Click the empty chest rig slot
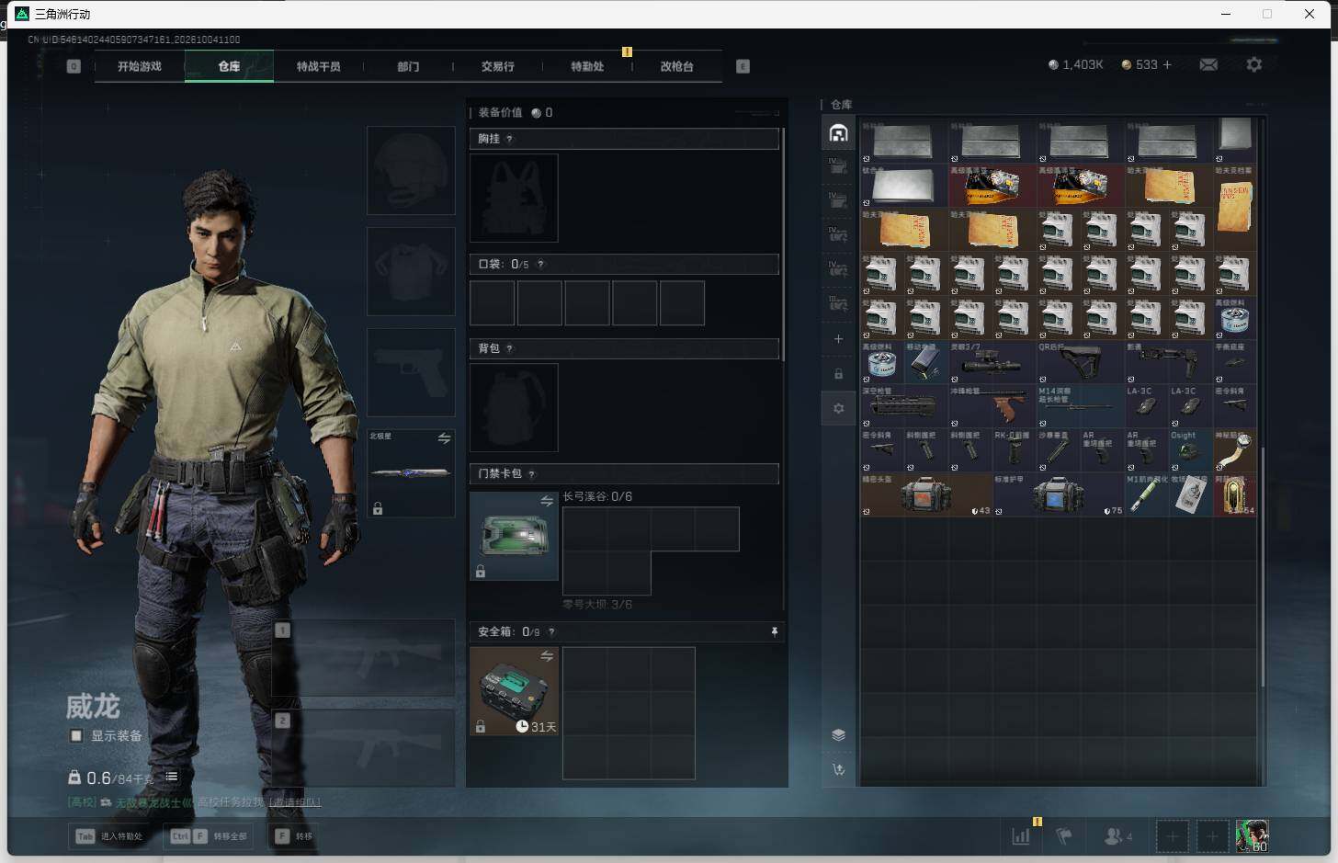This screenshot has width=1338, height=863. point(514,198)
